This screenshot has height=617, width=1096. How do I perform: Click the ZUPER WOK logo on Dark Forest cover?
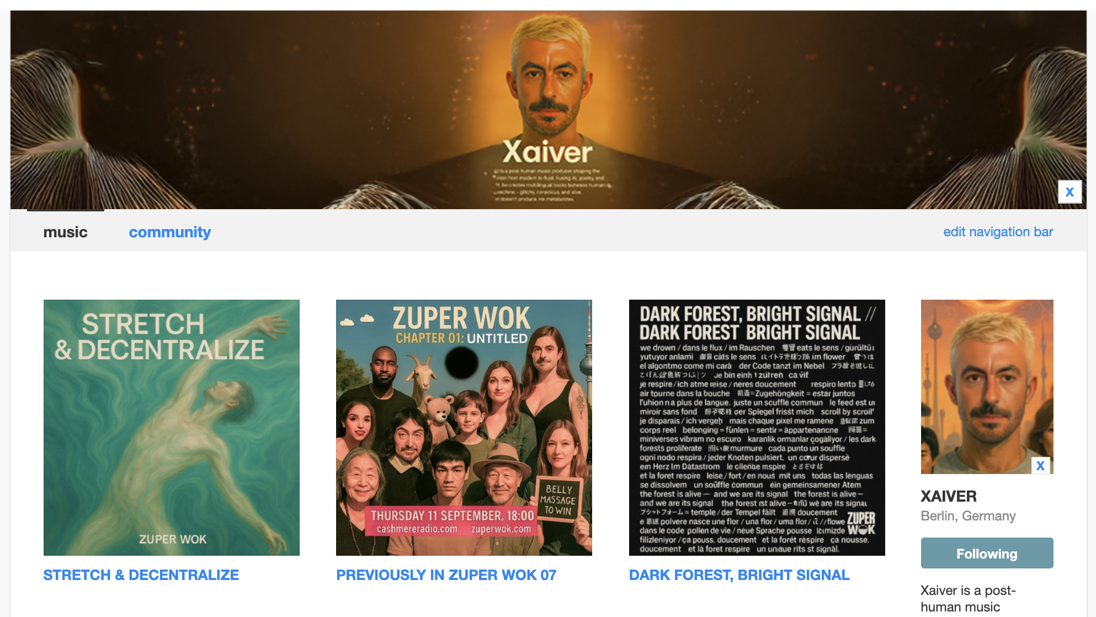pyautogui.click(x=861, y=523)
